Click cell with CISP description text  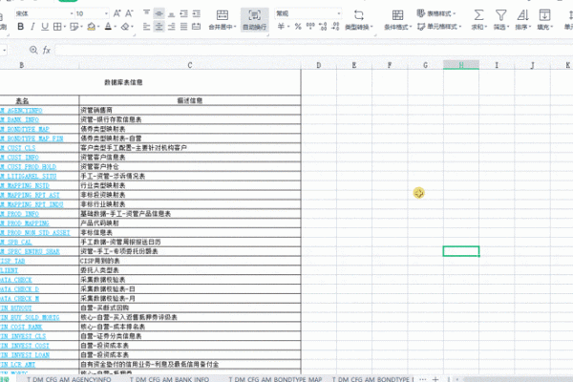click(x=190, y=261)
